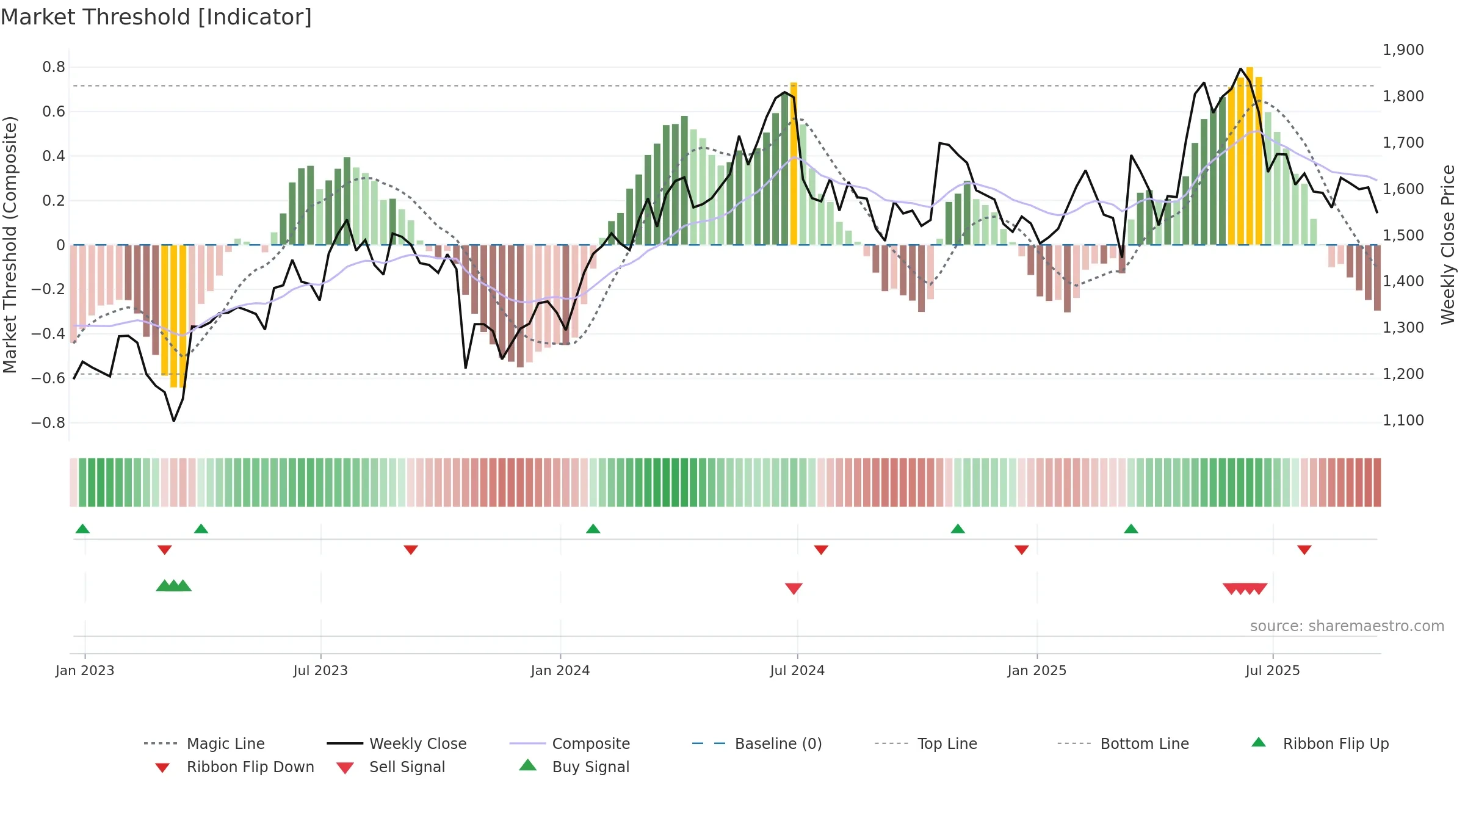Image resolution: width=1465 pixels, height=824 pixels.
Task: Click the Jan 2025 x-axis label
Action: point(1037,670)
